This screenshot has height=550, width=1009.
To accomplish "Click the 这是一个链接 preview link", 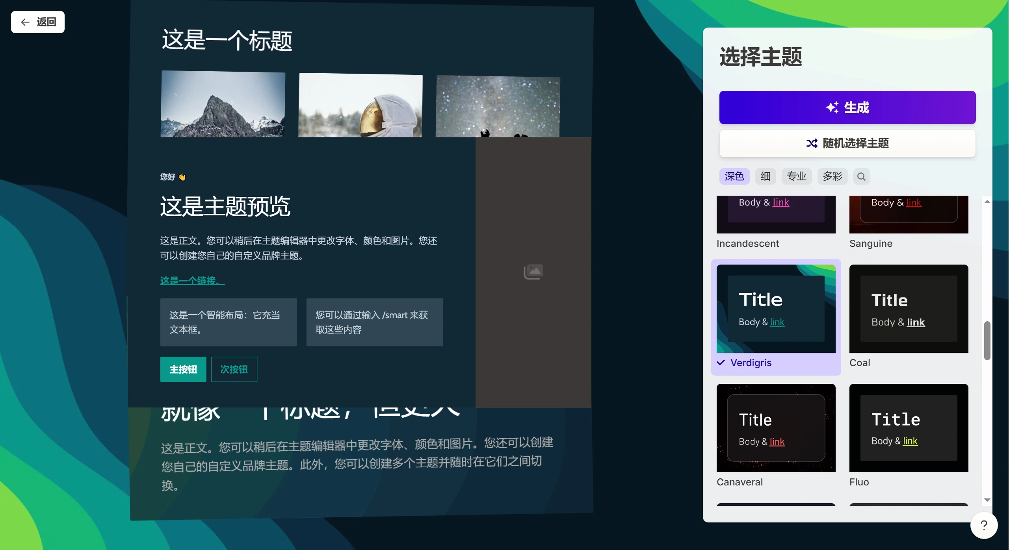I will [192, 281].
